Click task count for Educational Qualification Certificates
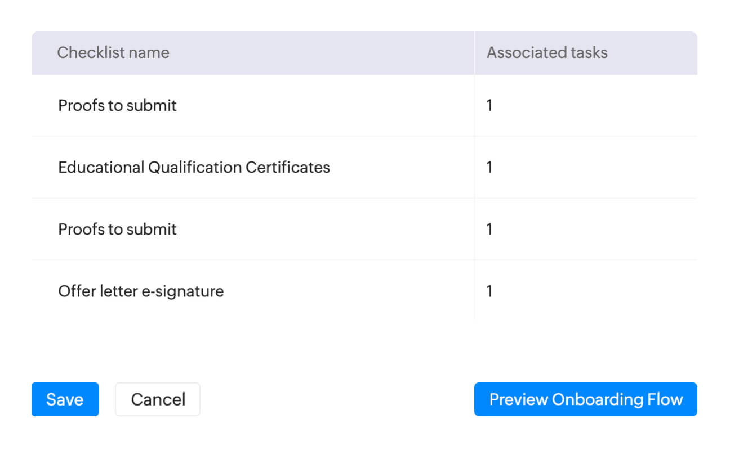Screen dimensions: 730x450 [489, 168]
